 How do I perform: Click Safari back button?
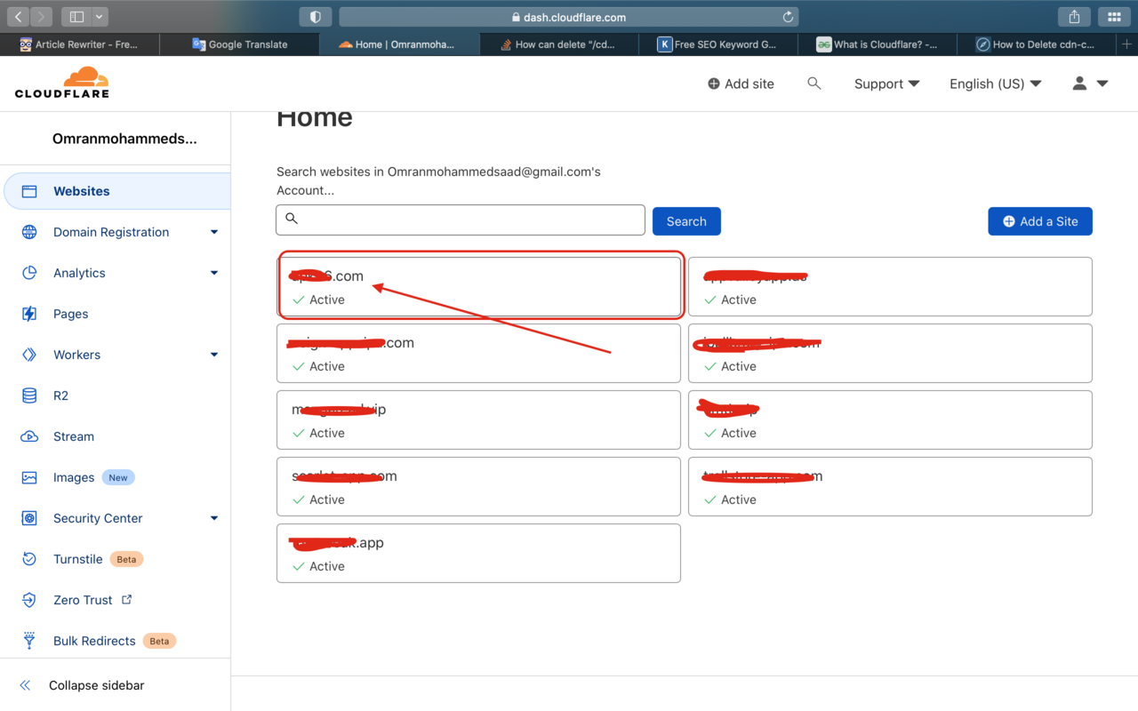[x=18, y=16]
